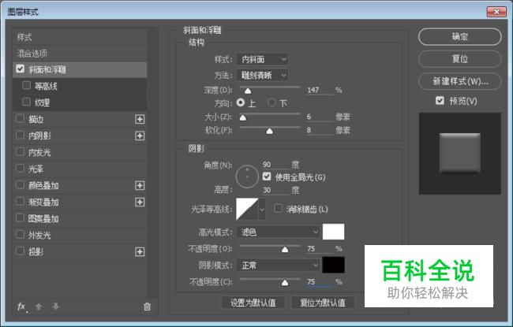Click highlight 不透明度(O) slider handle
This screenshot has height=327, width=513.
(x=285, y=250)
